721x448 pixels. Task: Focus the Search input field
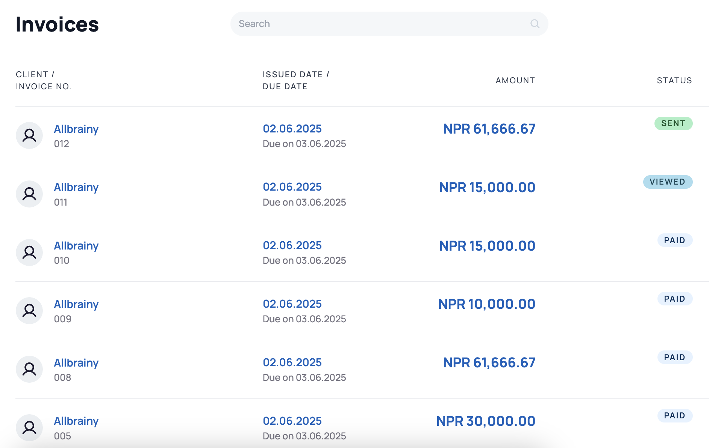point(389,24)
